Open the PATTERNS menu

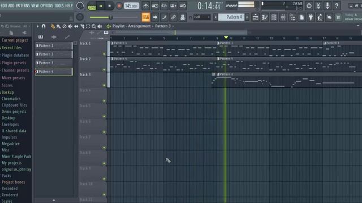tap(23, 6)
